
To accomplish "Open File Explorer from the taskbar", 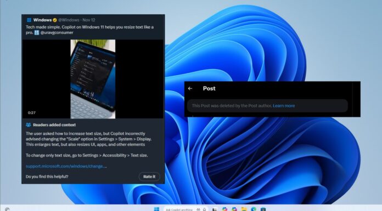I will 244,209.
